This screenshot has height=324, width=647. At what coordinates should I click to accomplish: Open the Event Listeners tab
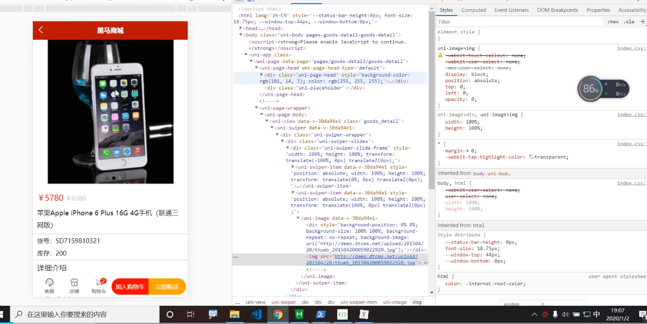511,10
